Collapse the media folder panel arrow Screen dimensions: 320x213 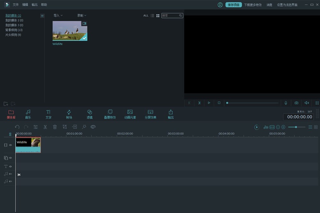[42, 16]
